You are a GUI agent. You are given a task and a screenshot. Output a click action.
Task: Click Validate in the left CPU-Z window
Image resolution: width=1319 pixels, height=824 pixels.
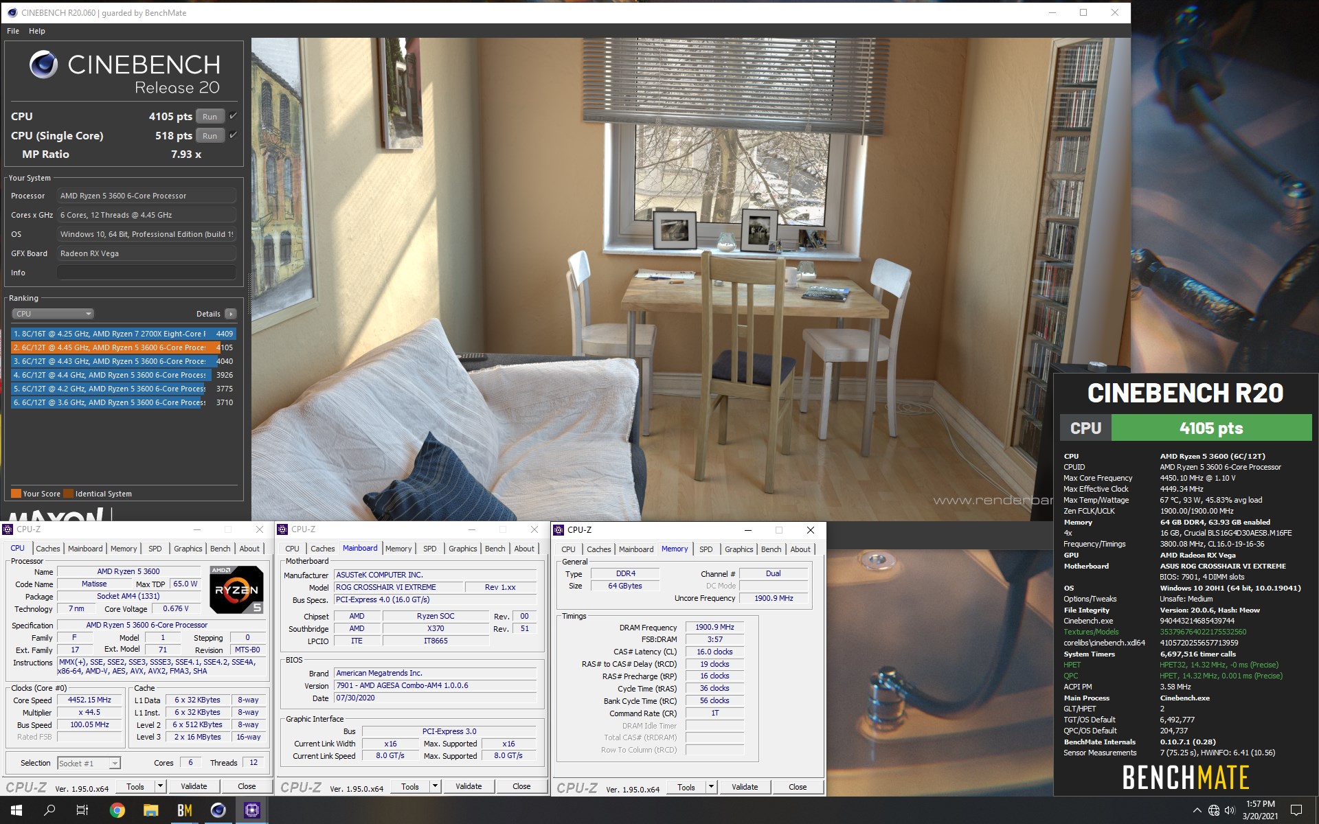[x=194, y=786]
